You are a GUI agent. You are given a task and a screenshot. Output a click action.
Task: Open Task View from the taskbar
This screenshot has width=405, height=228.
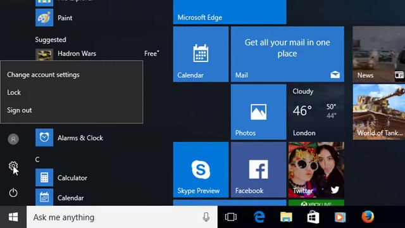230,217
